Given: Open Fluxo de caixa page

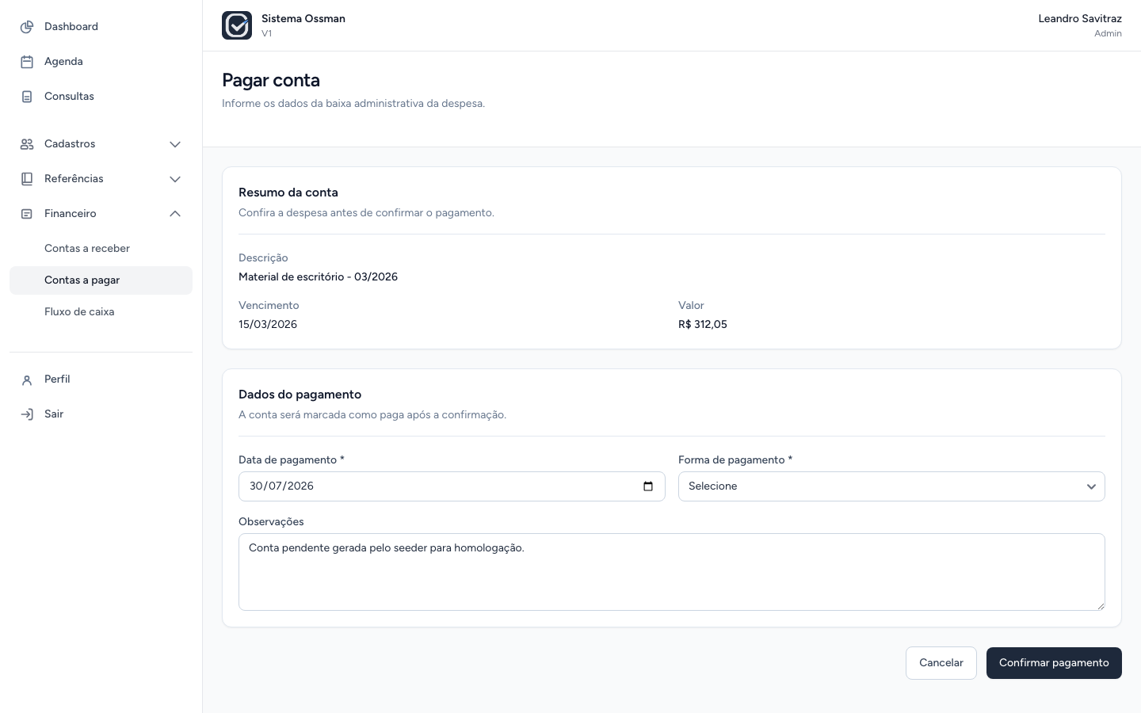Looking at the screenshot, I should click(x=79, y=312).
